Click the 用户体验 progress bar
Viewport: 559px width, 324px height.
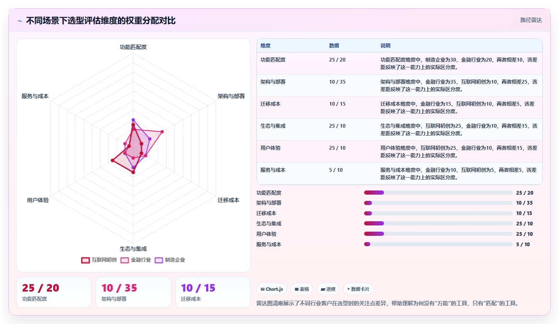438,234
